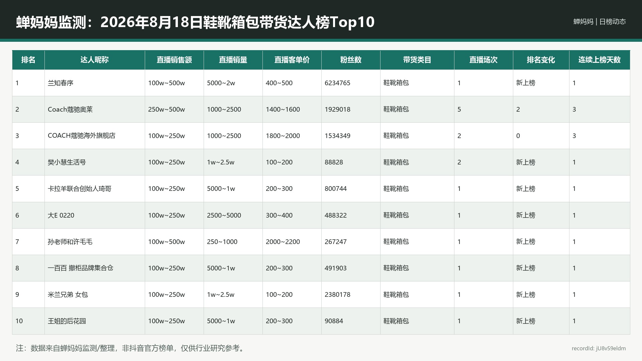Image resolution: width=642 pixels, height=361 pixels.
Task: Click the 直播销量 column header
Action: coord(233,60)
